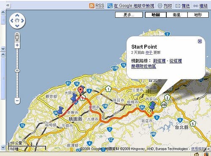Click the blue pushpin at Start Point
Image resolution: width=211 pixels, height=156 pixels.
(x=152, y=106)
